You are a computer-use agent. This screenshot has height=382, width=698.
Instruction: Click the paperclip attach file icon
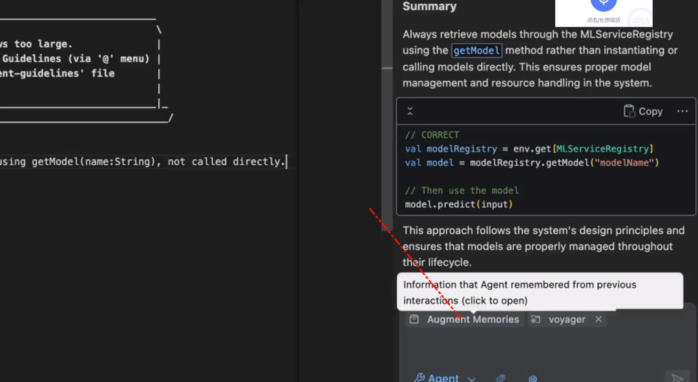tap(500, 378)
